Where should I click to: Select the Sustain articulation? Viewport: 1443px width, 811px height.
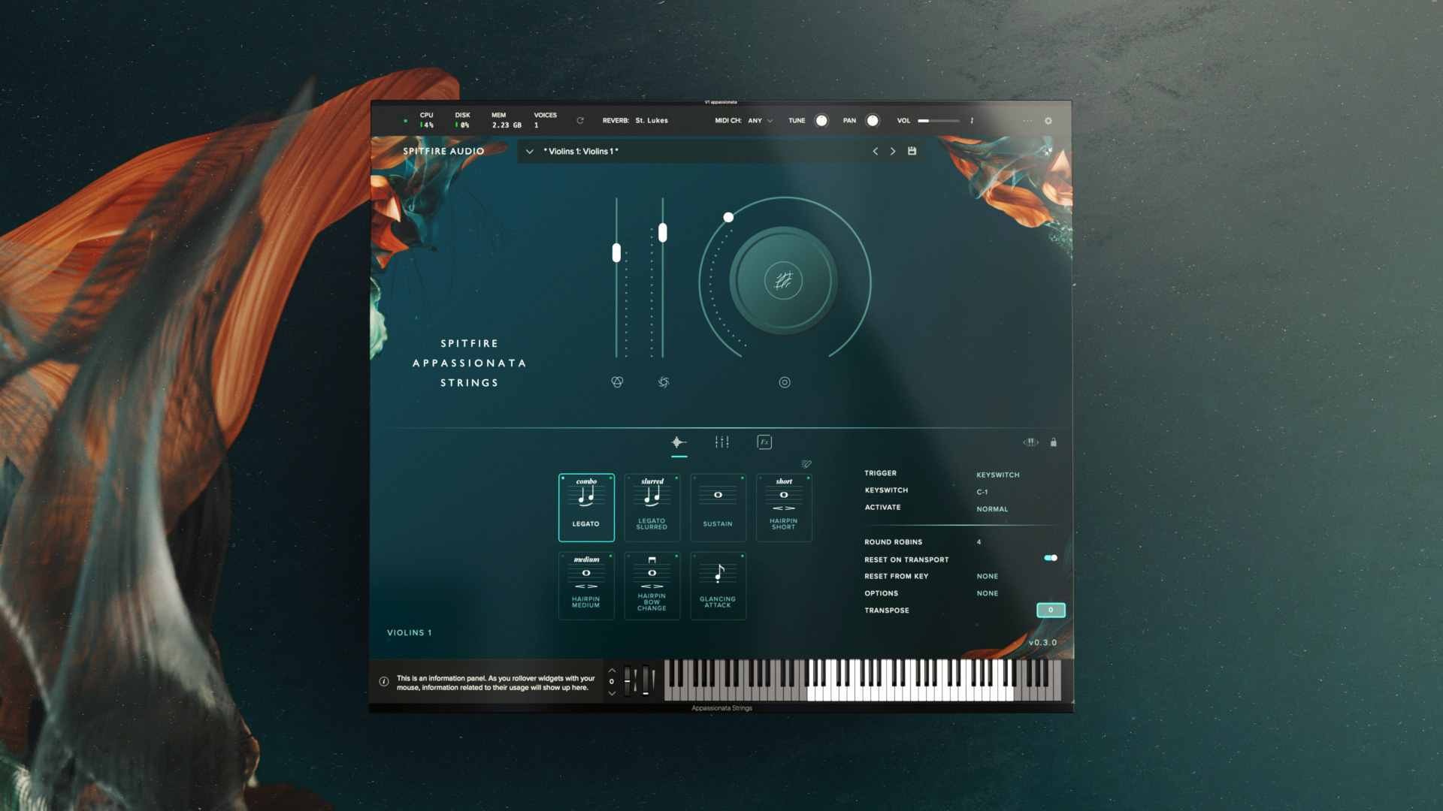(718, 508)
